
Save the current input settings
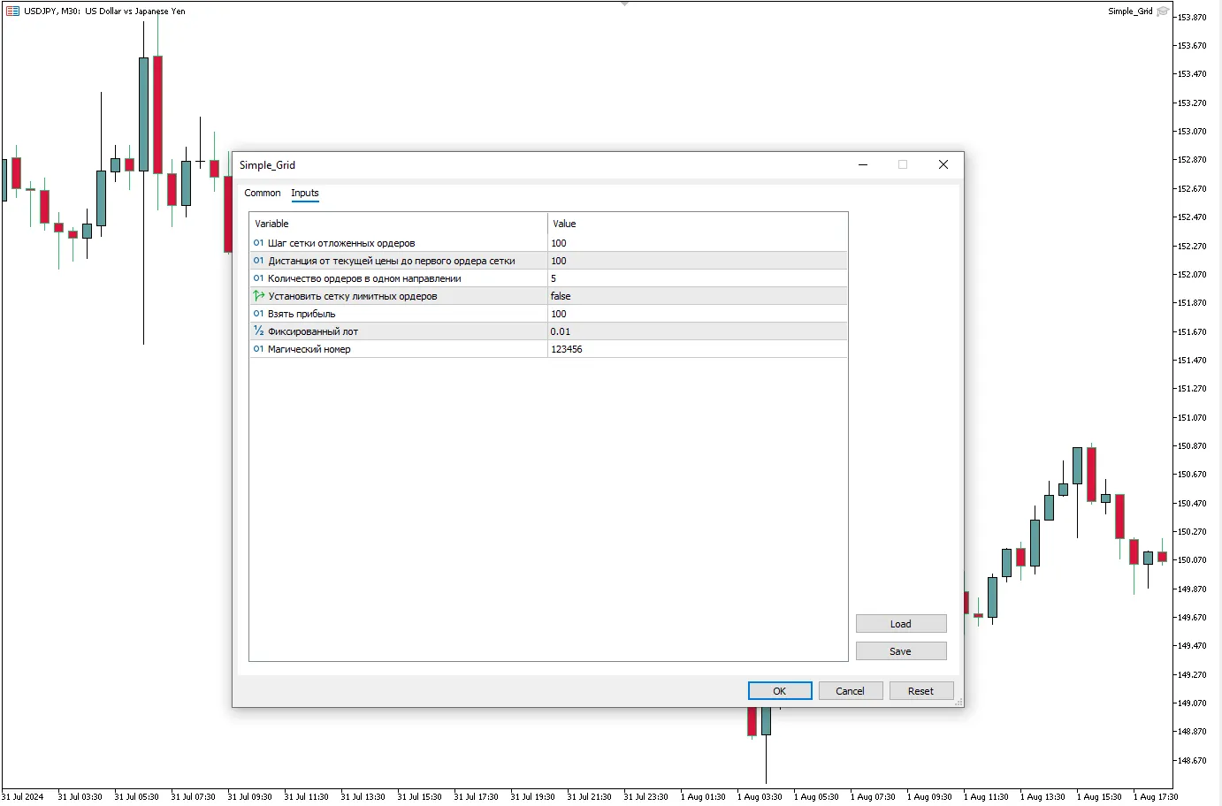coord(900,651)
